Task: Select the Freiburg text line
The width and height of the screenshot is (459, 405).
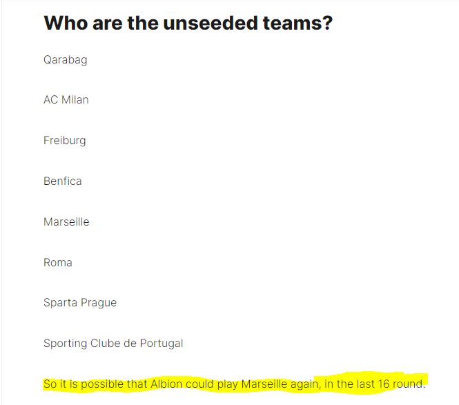Action: 65,141
